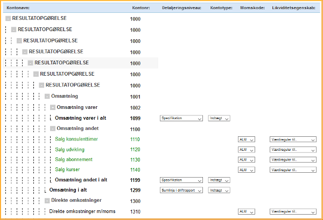323x220 pixels.
Task: Open Kontotype dropdown for Omsætning andet i alt
Action: tap(219, 180)
